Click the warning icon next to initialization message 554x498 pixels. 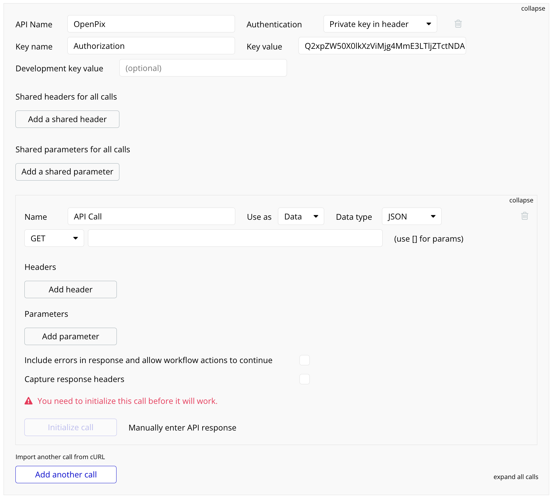[29, 401]
